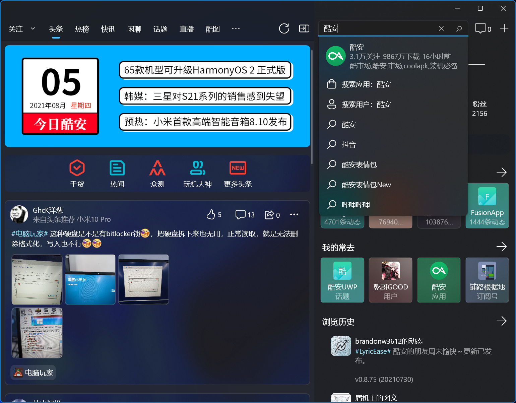This screenshot has width=516, height=403.
Task: Switch to the 闲聊 tab
Action: pyautogui.click(x=134, y=29)
